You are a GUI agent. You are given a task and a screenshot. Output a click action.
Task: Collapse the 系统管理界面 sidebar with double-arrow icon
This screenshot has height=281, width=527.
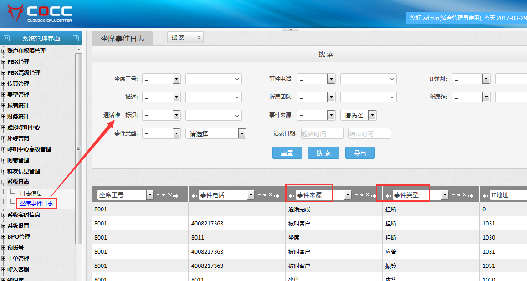[x=6, y=38]
